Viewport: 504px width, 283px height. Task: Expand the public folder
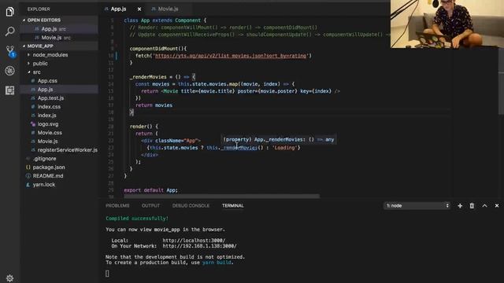[59, 64]
